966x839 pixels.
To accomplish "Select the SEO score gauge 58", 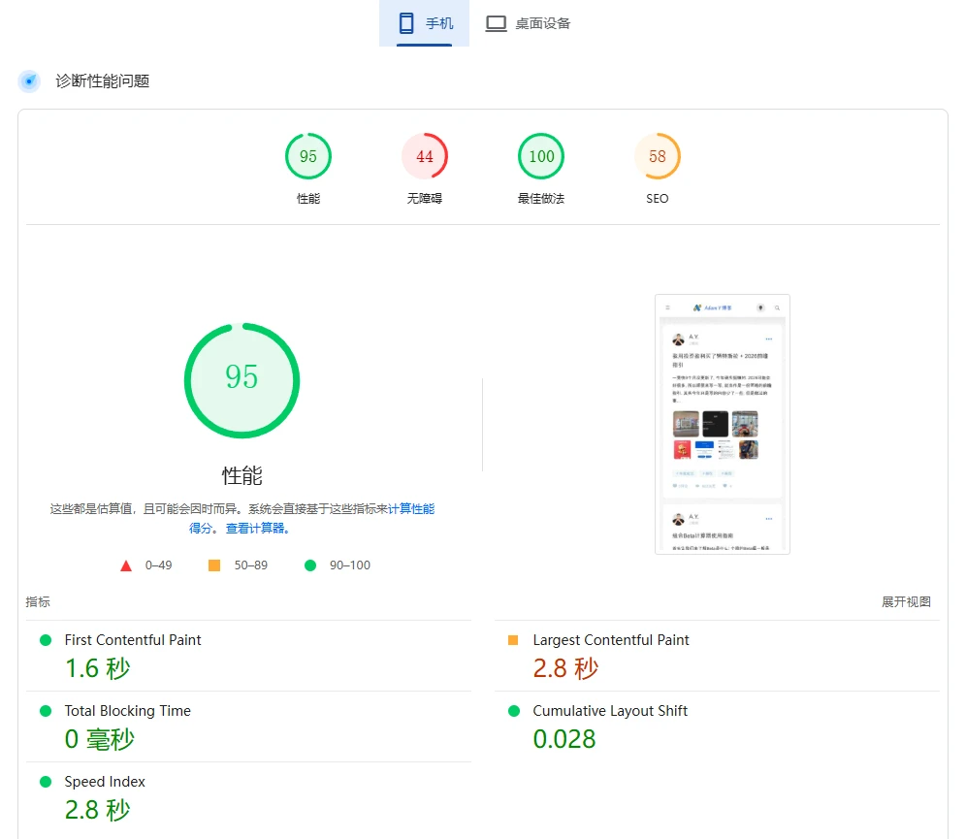I will 658,157.
